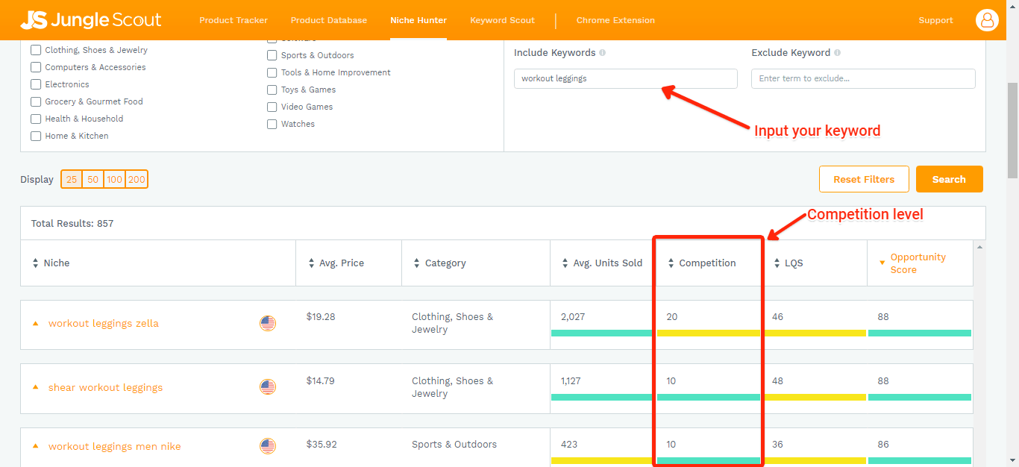Check Grocery & Gourmet Food category
Screen dimensions: 1019x467
(36, 101)
